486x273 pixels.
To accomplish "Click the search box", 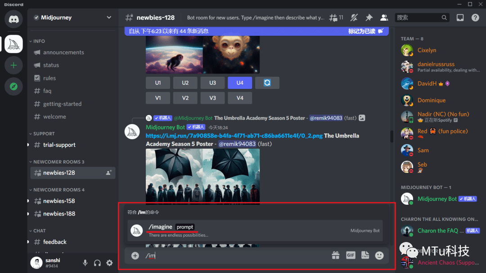I will click(422, 18).
